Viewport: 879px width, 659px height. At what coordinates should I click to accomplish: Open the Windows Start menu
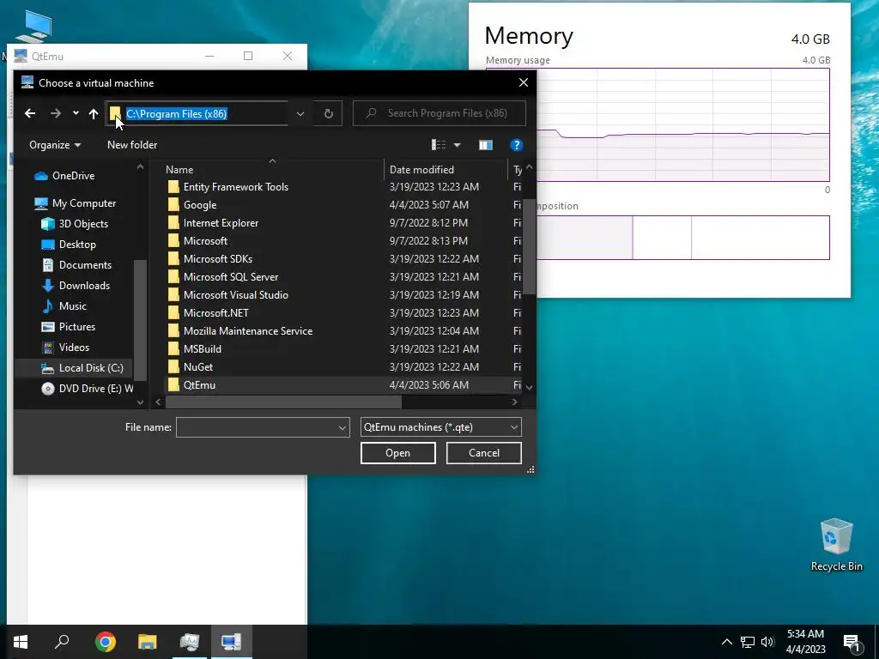point(21,642)
